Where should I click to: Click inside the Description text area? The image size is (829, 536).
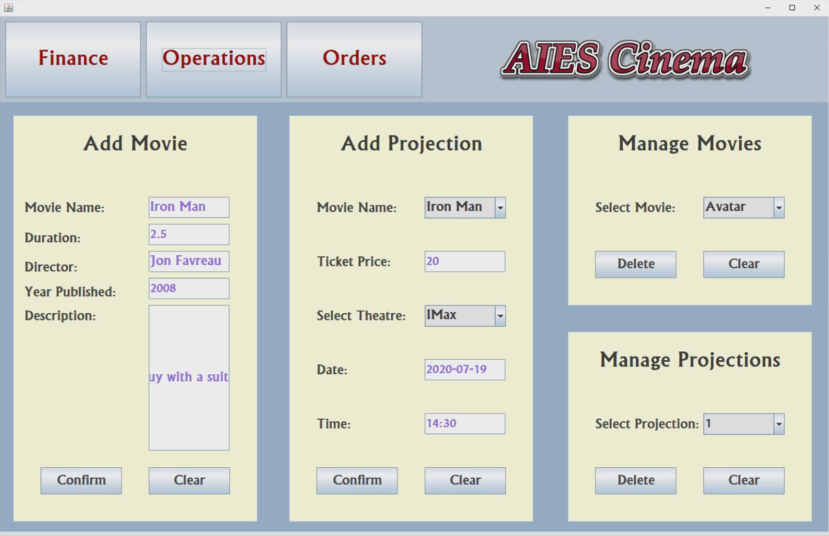click(189, 378)
